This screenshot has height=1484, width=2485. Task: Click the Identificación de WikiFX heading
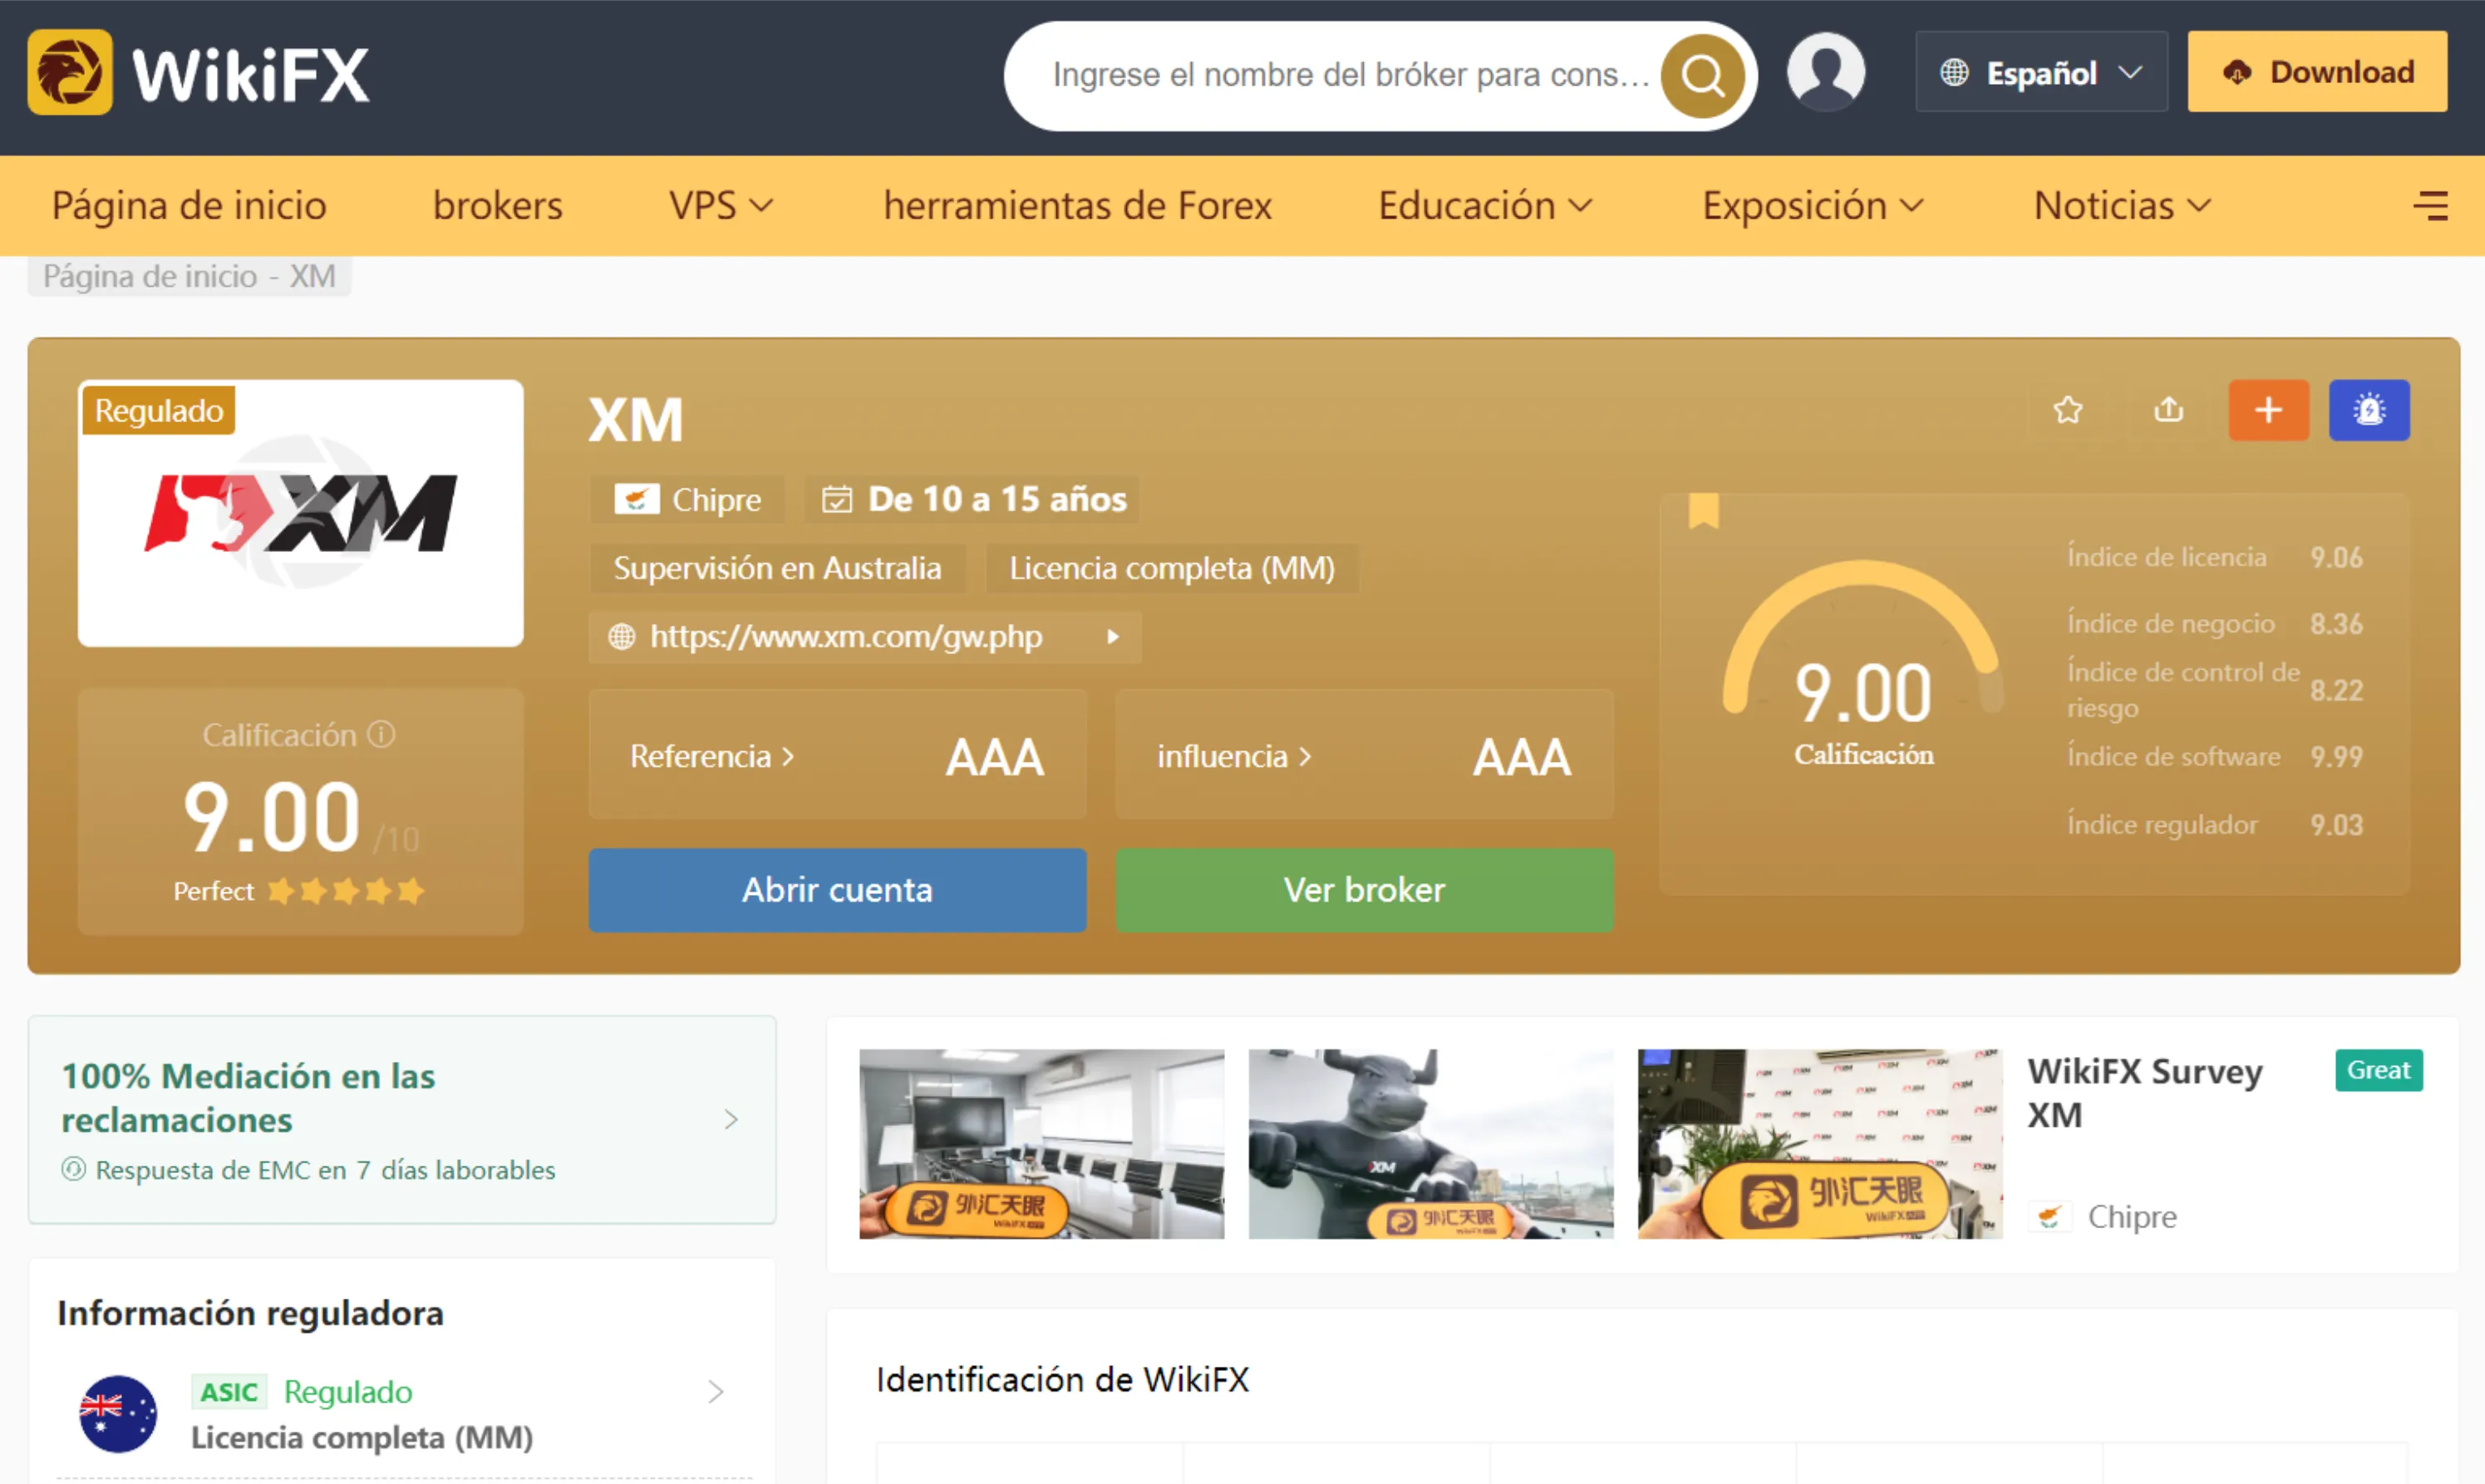point(1062,1380)
